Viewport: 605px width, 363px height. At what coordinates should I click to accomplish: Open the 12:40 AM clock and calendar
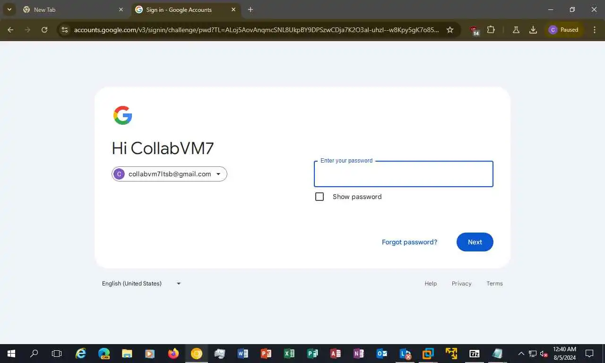coord(564,354)
